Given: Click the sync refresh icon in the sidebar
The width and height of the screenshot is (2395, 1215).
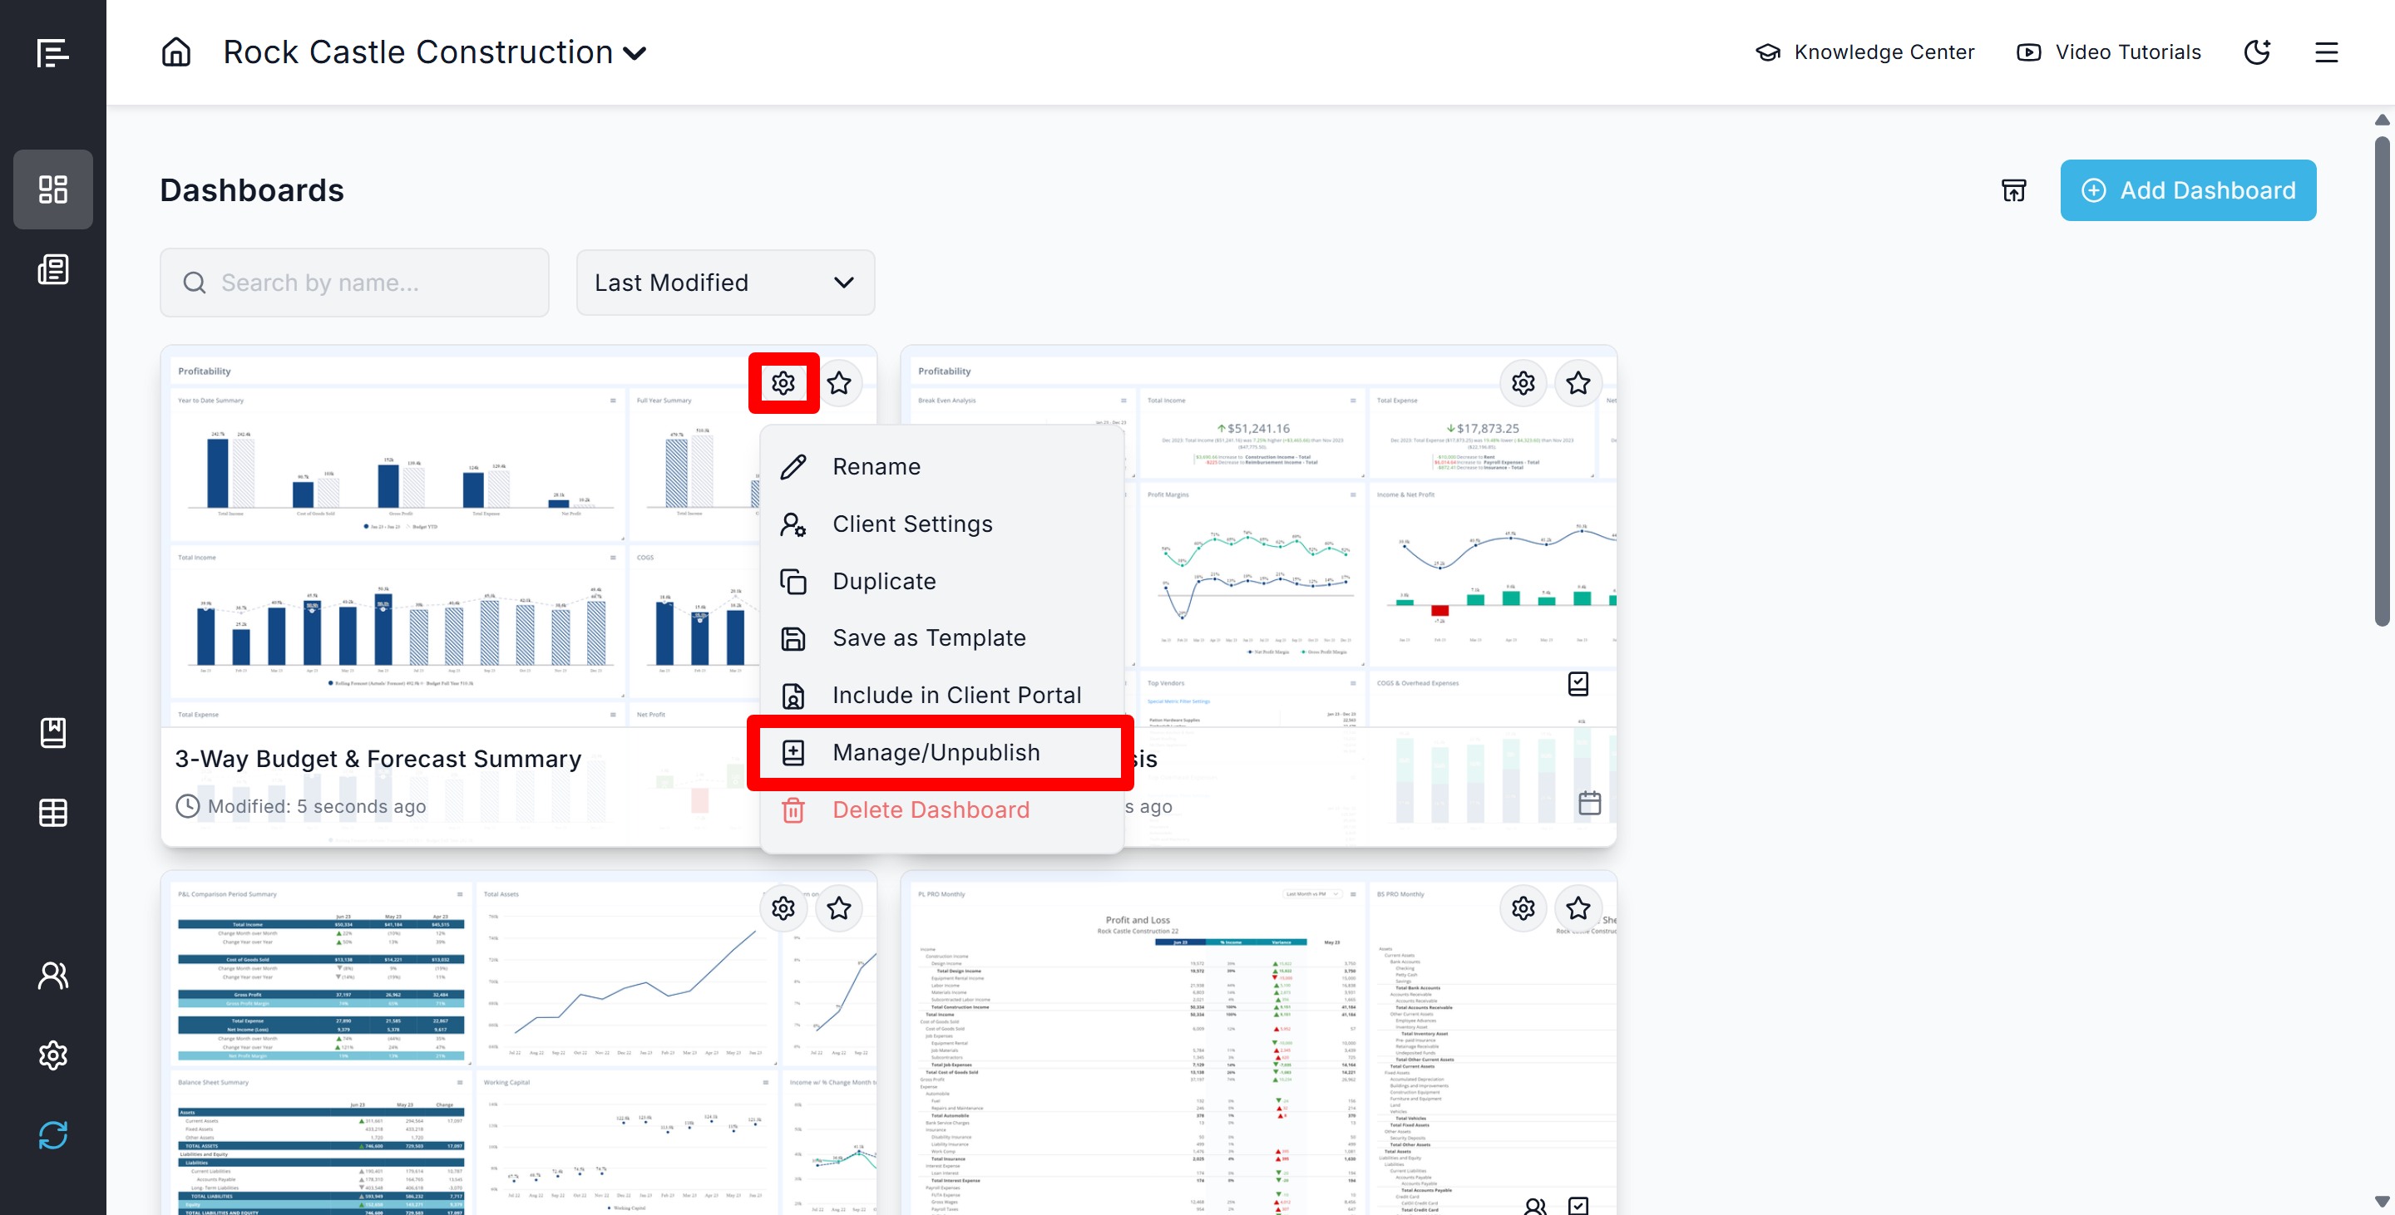Looking at the screenshot, I should coord(53,1135).
